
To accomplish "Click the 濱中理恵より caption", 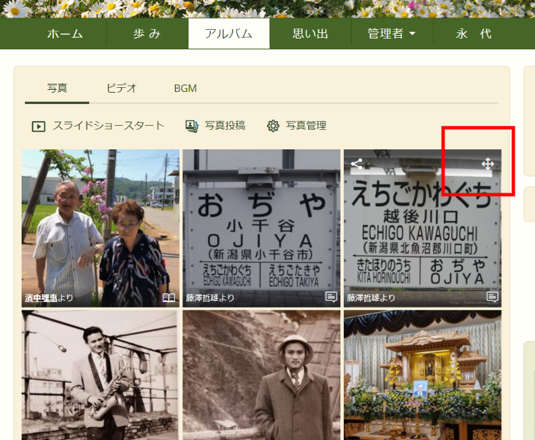I will point(49,298).
